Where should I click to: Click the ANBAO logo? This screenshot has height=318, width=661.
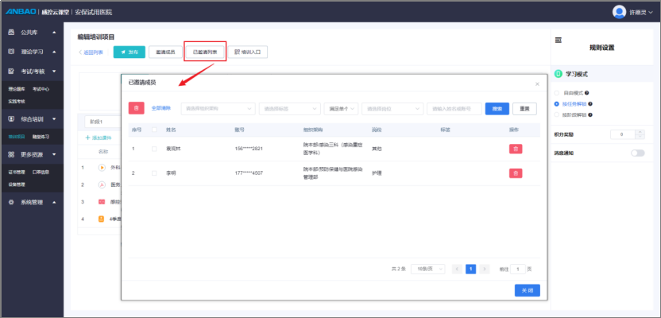click(21, 12)
